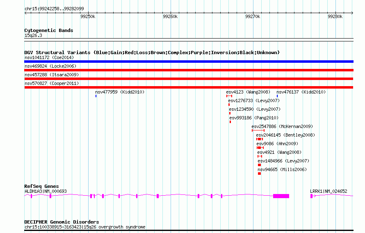Click the nsv570827 (Cooper2011) label
Image resolution: width=365 pixels, height=233 pixels.
tap(52, 83)
